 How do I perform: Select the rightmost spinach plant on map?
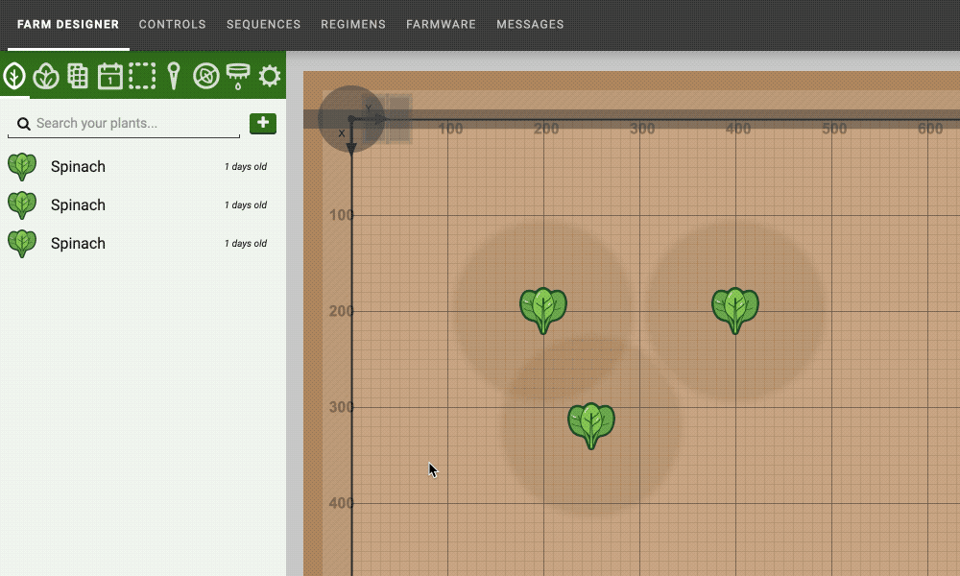[735, 309]
